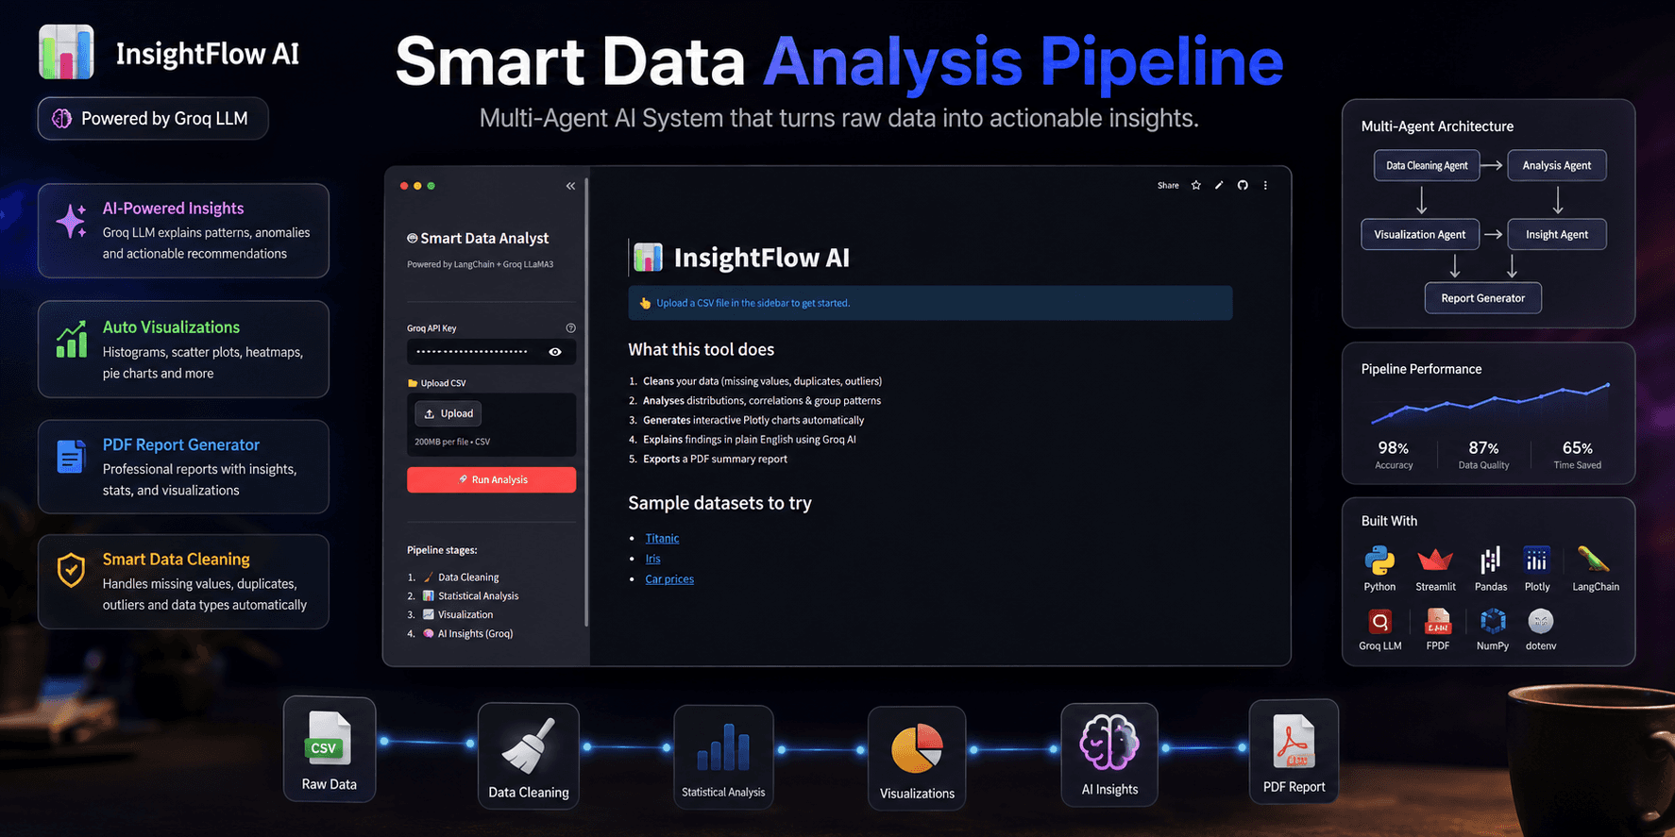This screenshot has height=837, width=1675.
Task: Click the Insight Agent box
Action: (1557, 234)
